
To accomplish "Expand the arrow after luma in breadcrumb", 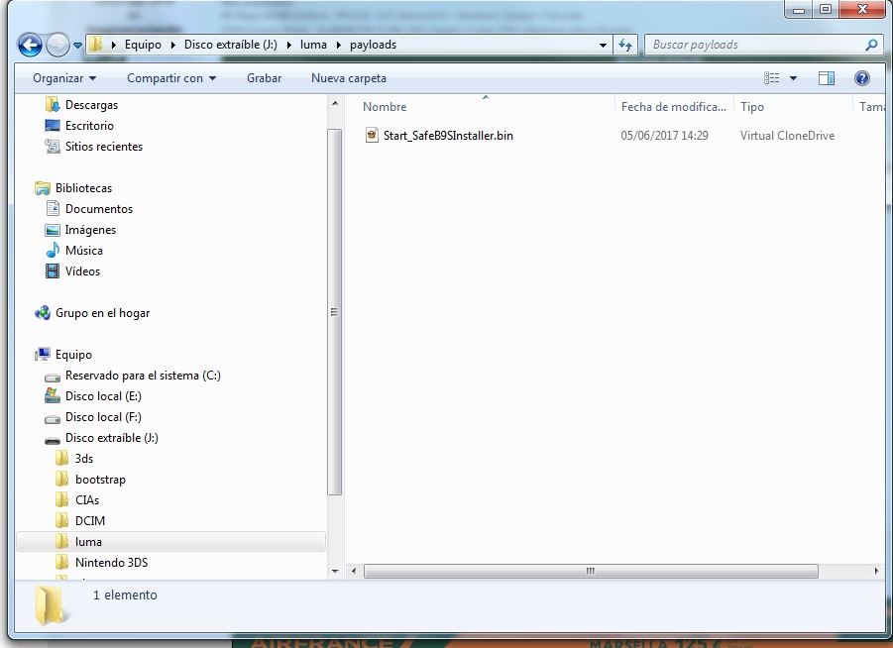I will pyautogui.click(x=339, y=45).
